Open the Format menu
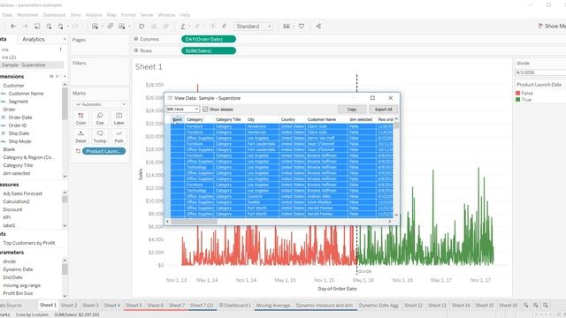Image resolution: width=566 pixels, height=318 pixels. click(128, 15)
